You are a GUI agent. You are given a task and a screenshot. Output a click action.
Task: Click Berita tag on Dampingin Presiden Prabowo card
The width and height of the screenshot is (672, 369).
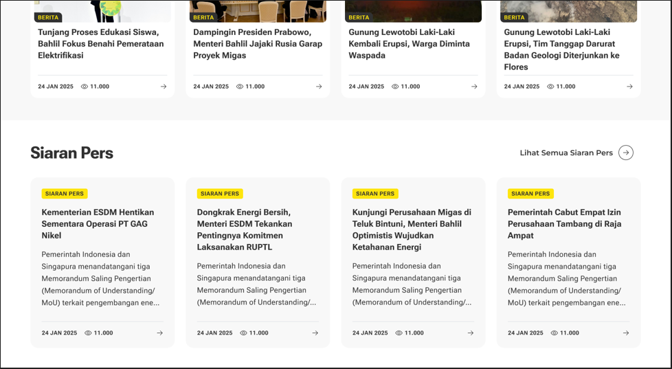(x=203, y=17)
